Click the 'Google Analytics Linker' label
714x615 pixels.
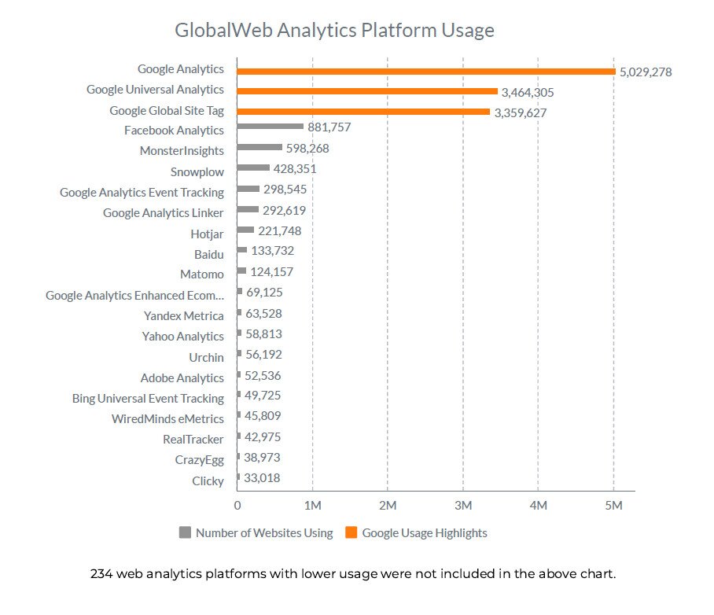click(164, 213)
